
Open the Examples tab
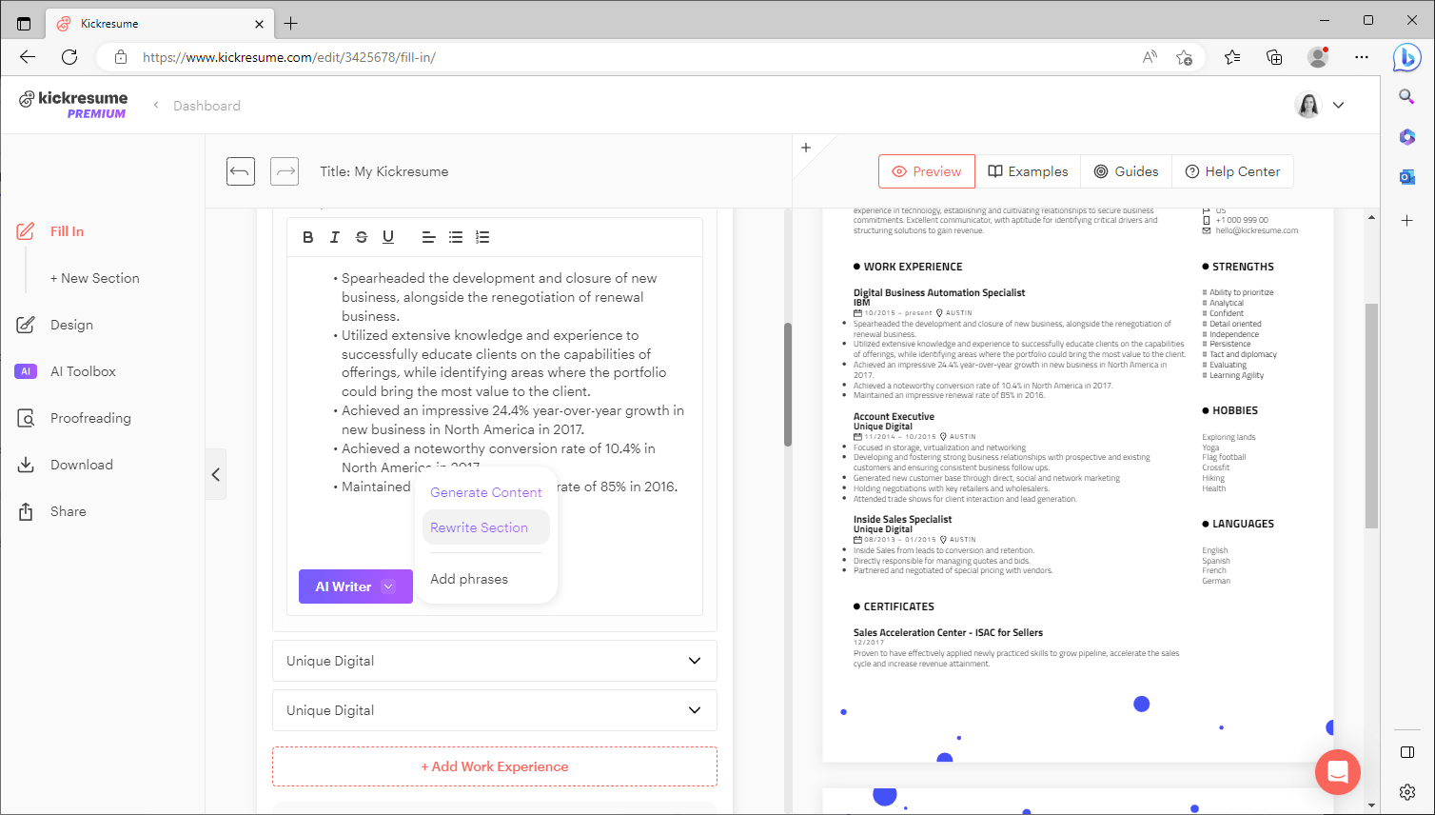click(x=1028, y=171)
